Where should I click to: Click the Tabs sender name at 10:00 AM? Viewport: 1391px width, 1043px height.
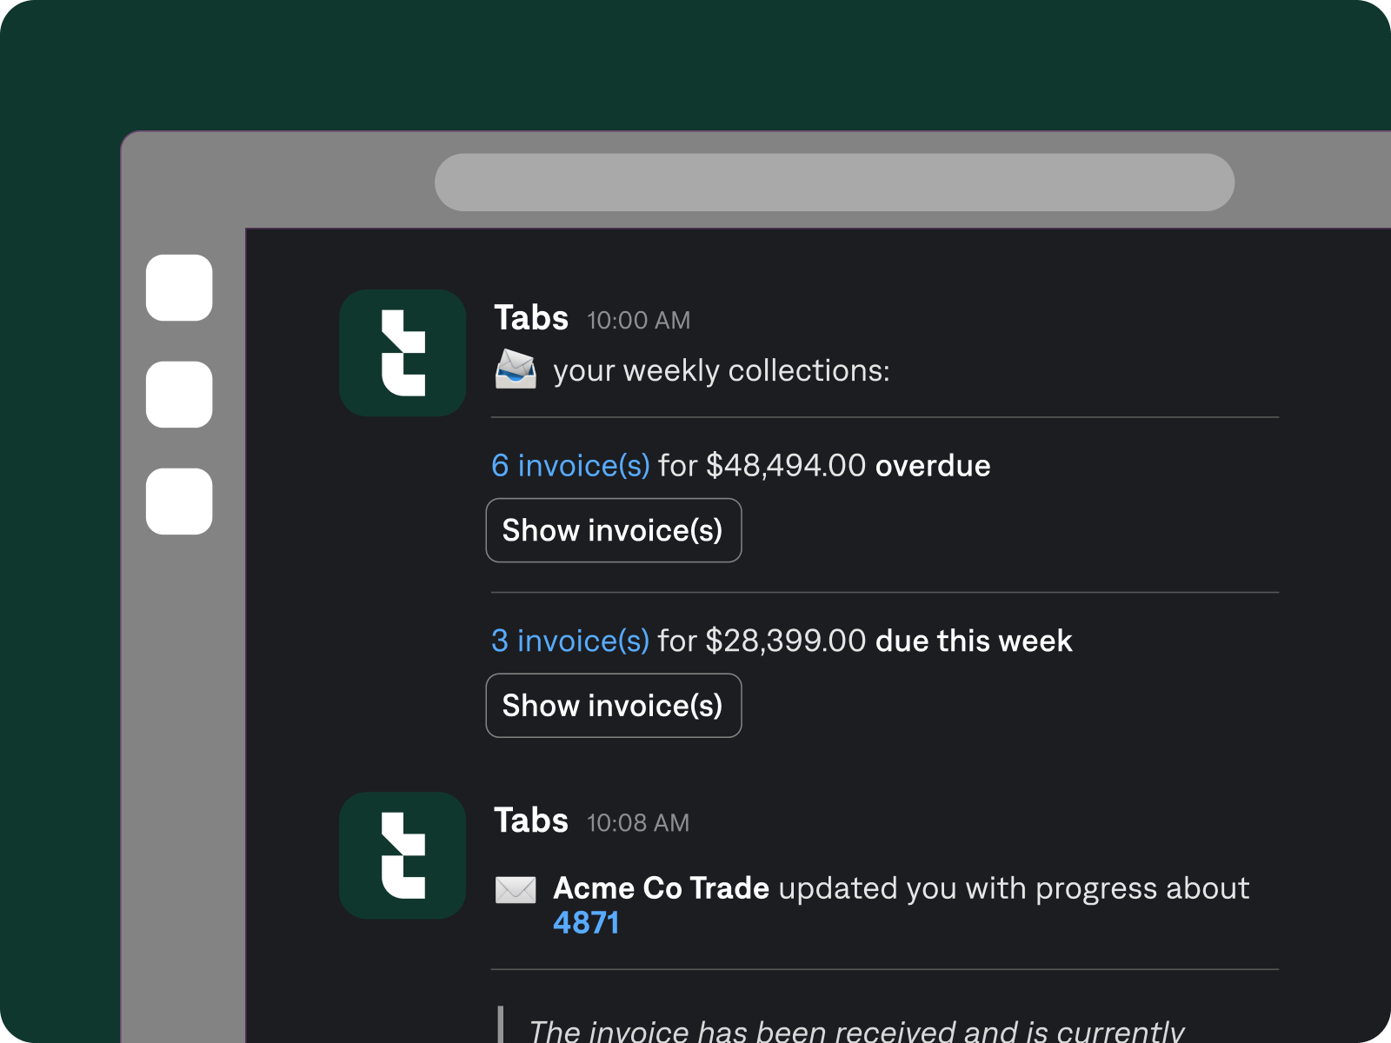click(x=531, y=318)
